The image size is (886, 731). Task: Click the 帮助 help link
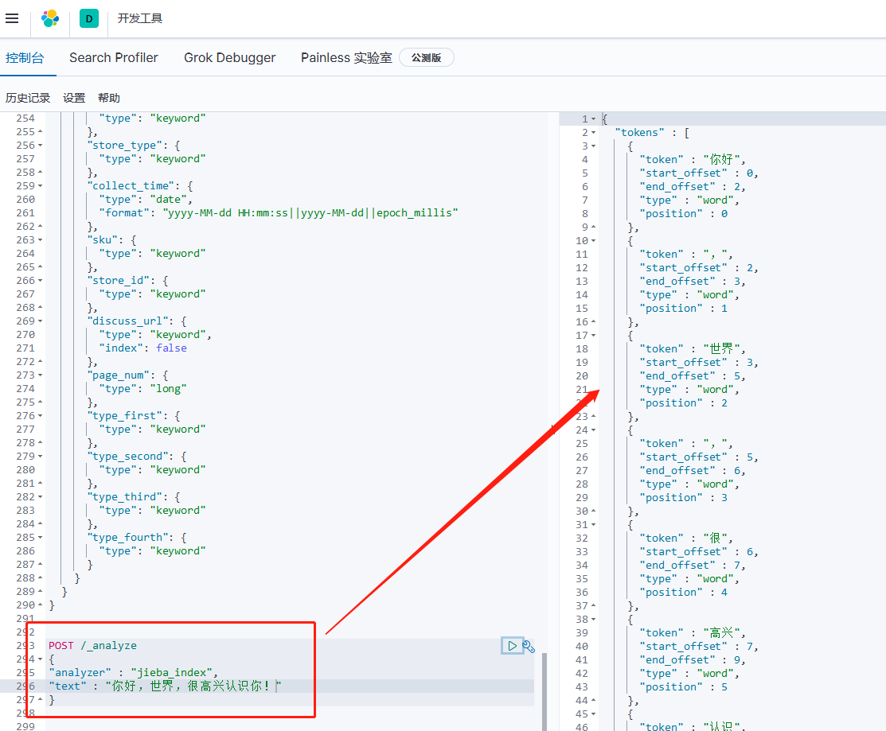tap(109, 98)
